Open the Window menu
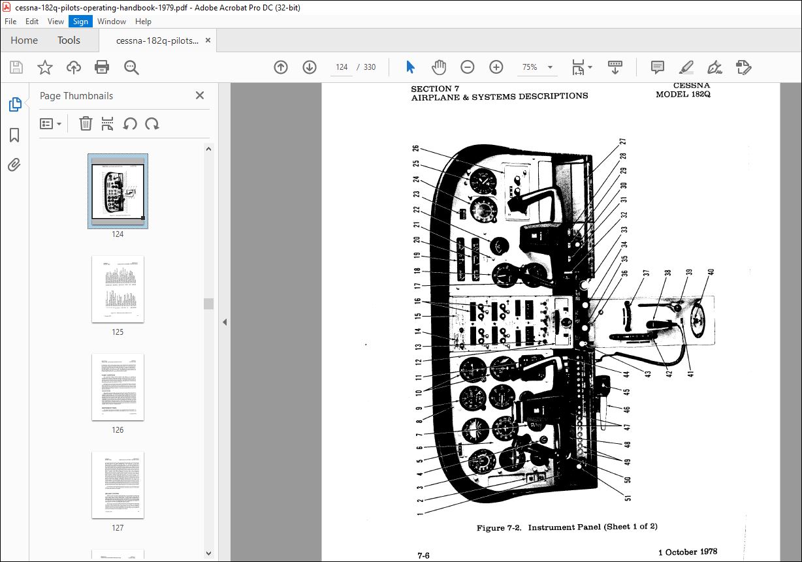Screen dimensions: 802x562 (x=112, y=22)
